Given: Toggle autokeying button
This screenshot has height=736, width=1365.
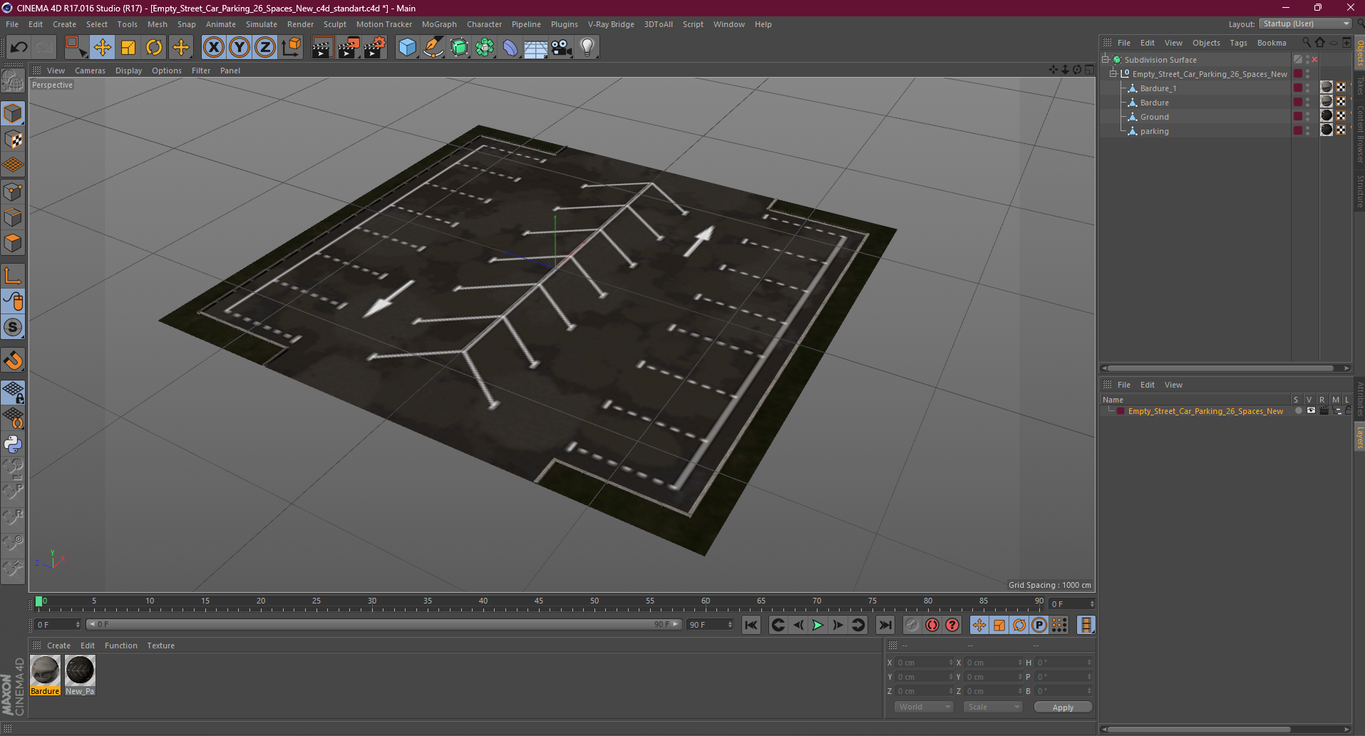Looking at the screenshot, I should 932,625.
